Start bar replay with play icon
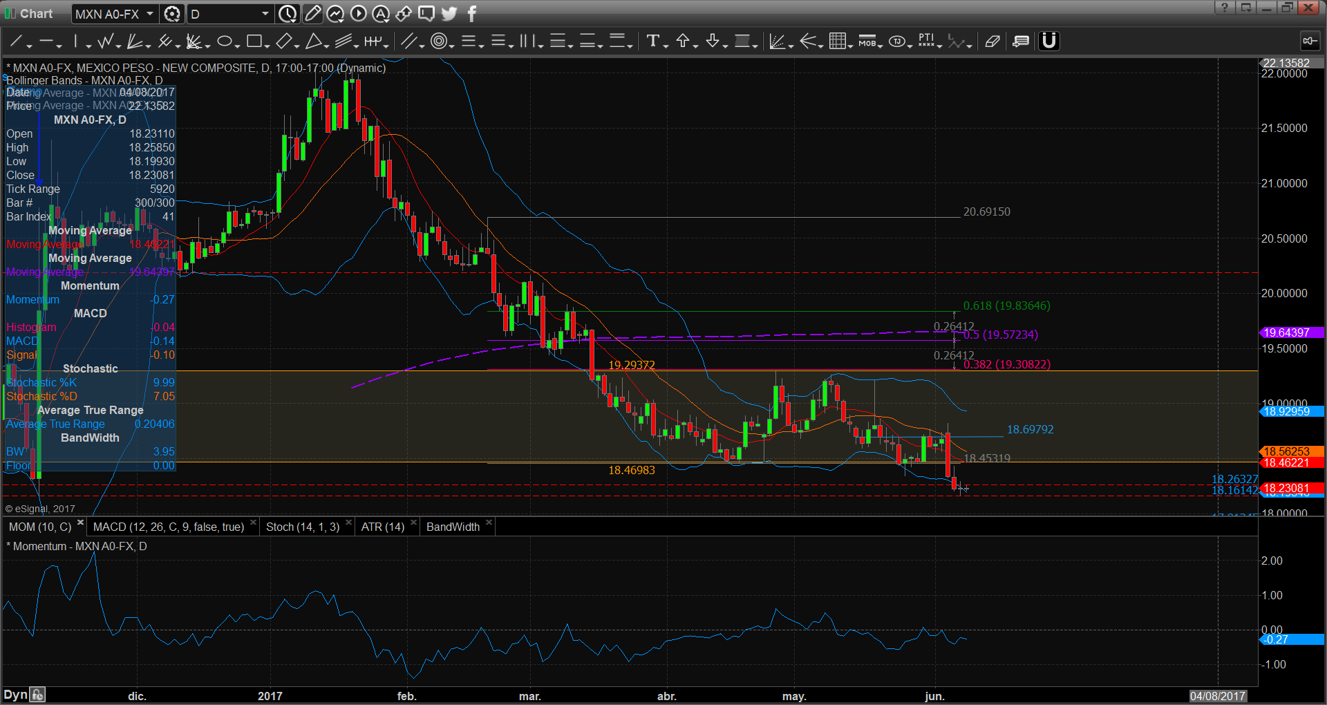Image resolution: width=1327 pixels, height=705 pixels. click(358, 14)
